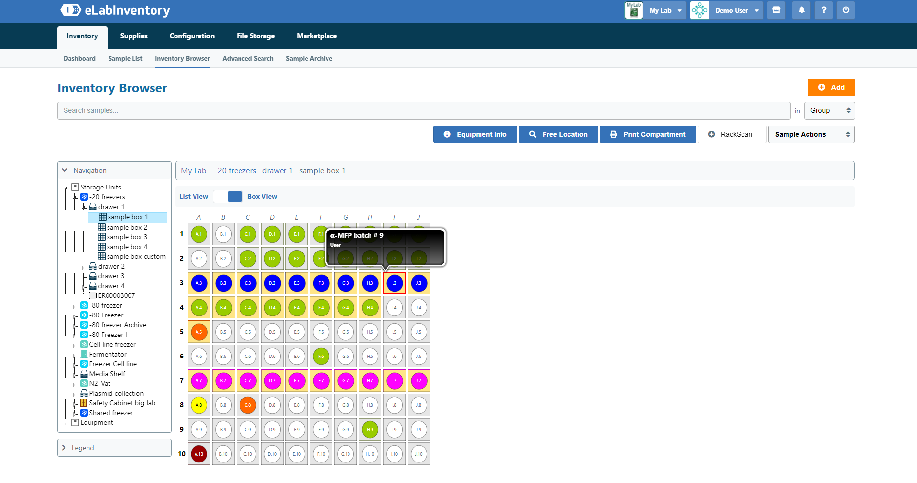Open the Group search scope dropdown

[x=830, y=111]
